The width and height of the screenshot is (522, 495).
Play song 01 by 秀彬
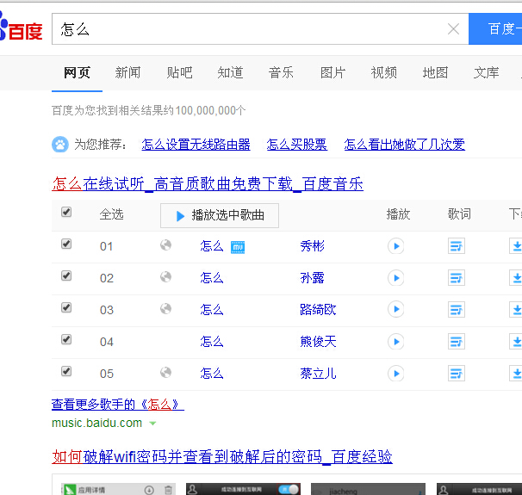point(396,246)
